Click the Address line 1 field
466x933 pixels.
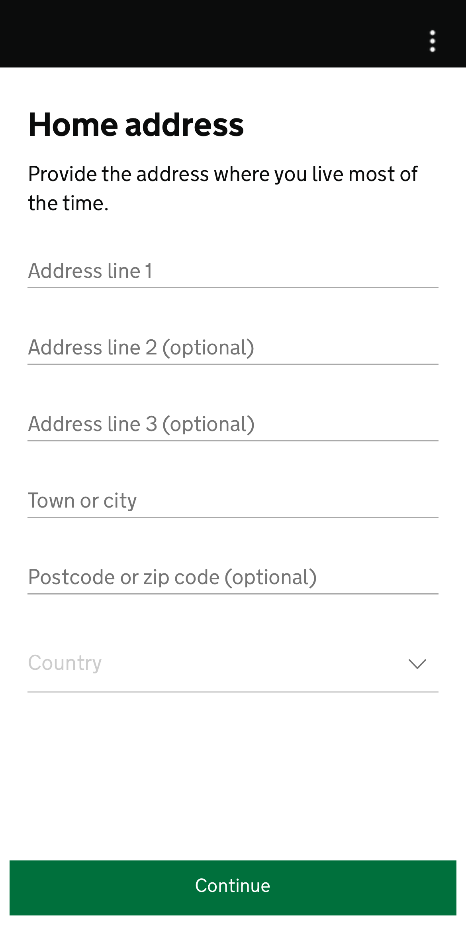[x=233, y=271]
